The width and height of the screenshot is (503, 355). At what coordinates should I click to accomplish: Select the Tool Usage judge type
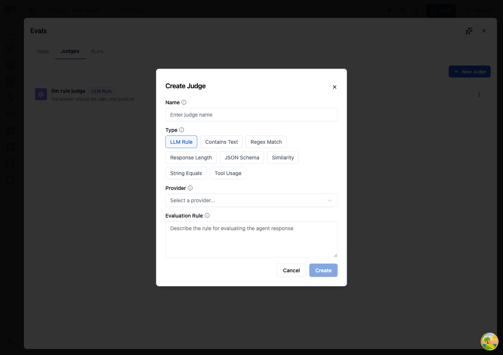(x=228, y=173)
